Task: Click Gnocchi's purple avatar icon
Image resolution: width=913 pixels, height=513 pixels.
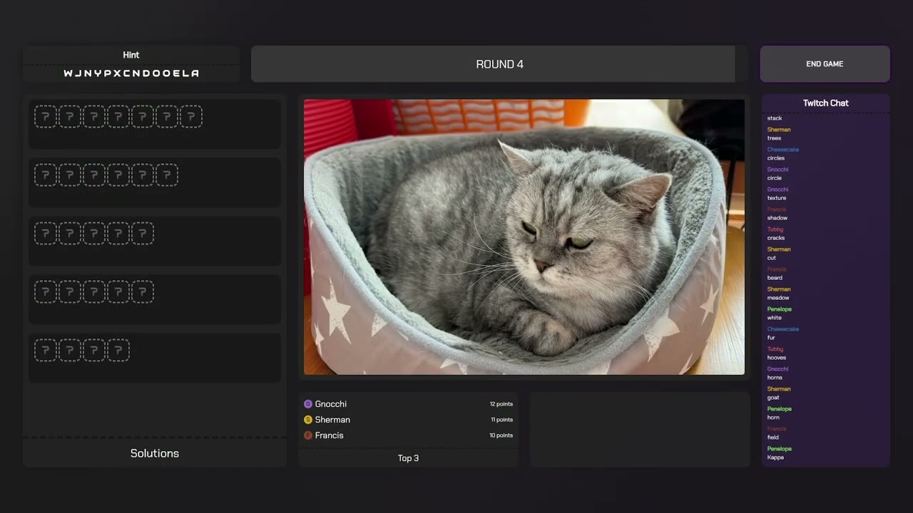Action: coord(308,404)
